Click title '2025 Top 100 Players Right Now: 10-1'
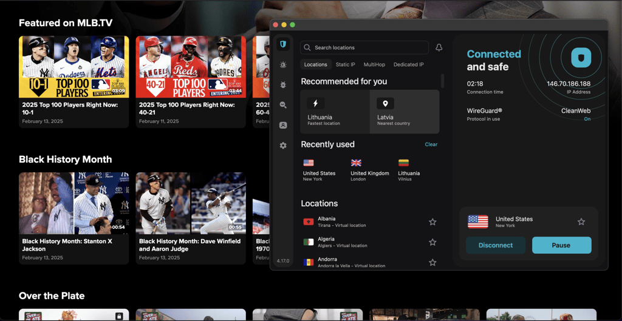This screenshot has width=622, height=321. click(70, 109)
